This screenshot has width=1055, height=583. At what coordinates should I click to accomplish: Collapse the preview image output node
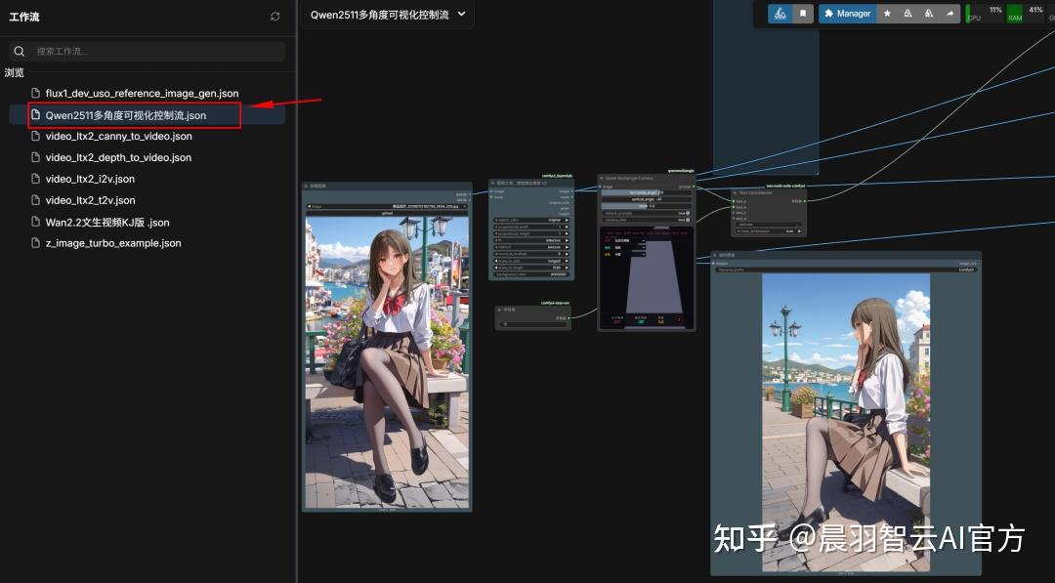tap(714, 255)
